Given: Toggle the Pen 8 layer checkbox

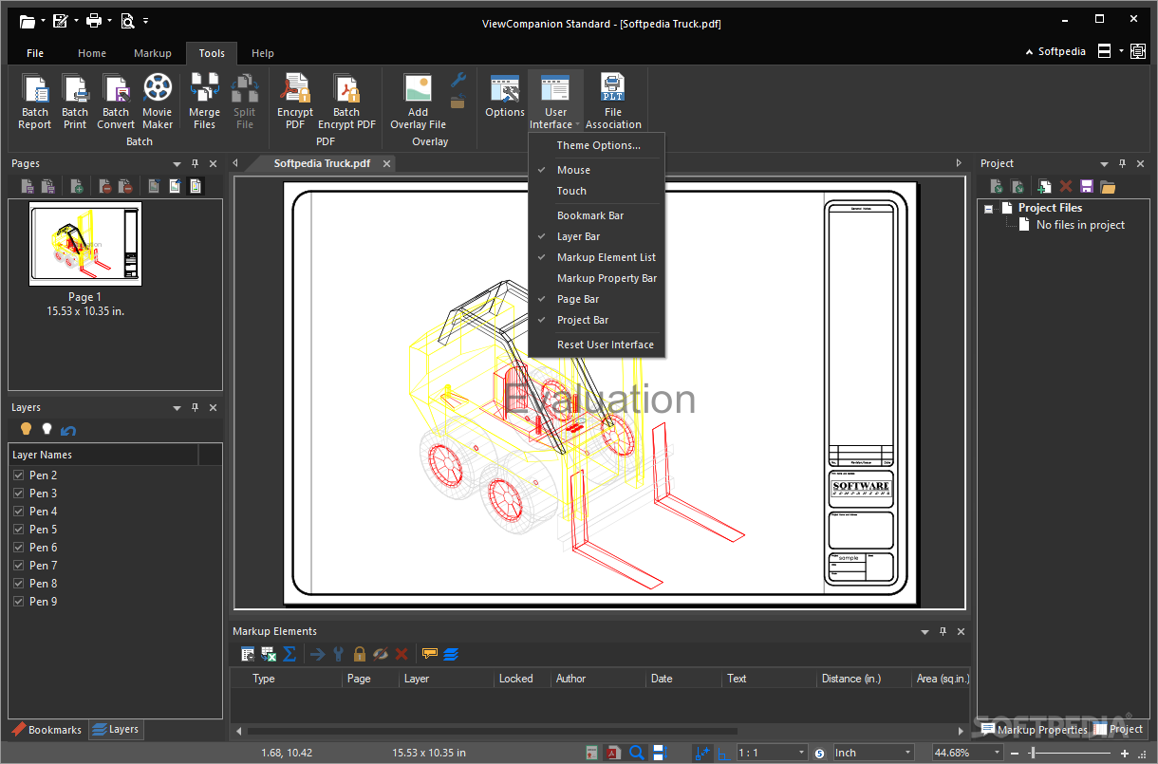Looking at the screenshot, I should click(18, 584).
